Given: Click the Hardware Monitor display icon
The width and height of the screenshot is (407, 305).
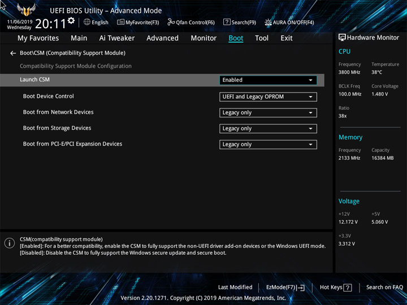Looking at the screenshot, I should 342,38.
